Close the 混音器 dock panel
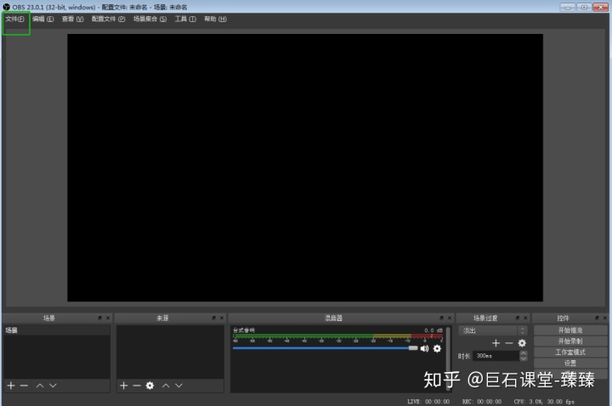The image size is (612, 406). pos(450,318)
